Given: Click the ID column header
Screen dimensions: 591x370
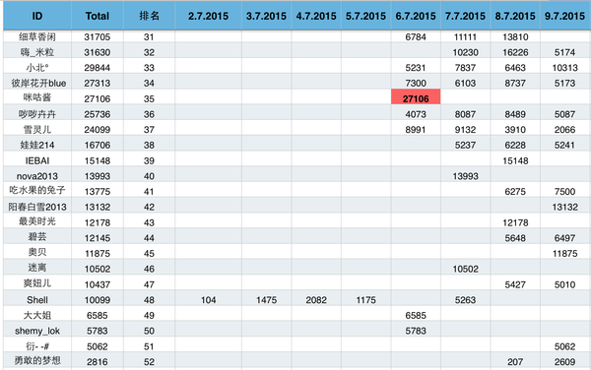Looking at the screenshot, I should point(37,16).
